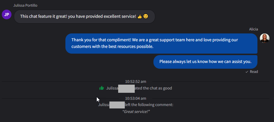Click the "Please always let us know" message bubble
This screenshot has height=122, width=274.
(205, 62)
